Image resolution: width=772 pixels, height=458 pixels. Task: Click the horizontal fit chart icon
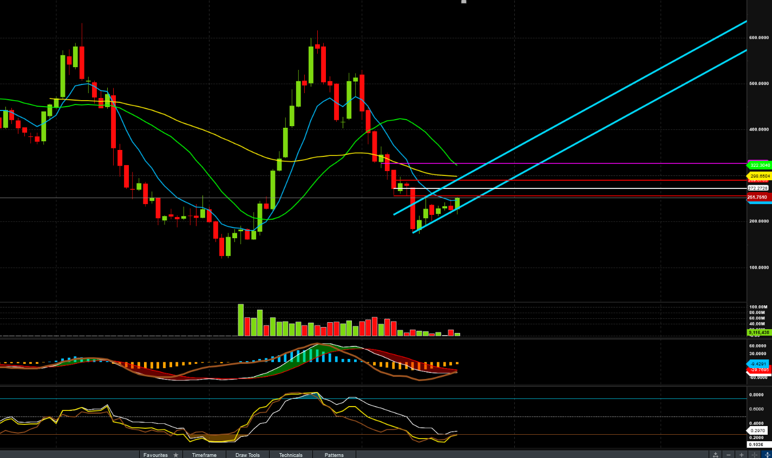coord(716,455)
